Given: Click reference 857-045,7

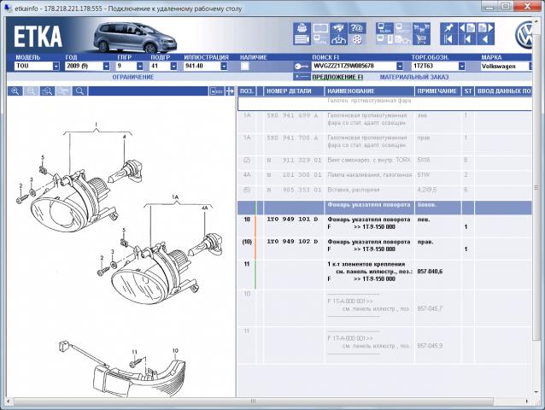Looking at the screenshot, I should coord(430,308).
